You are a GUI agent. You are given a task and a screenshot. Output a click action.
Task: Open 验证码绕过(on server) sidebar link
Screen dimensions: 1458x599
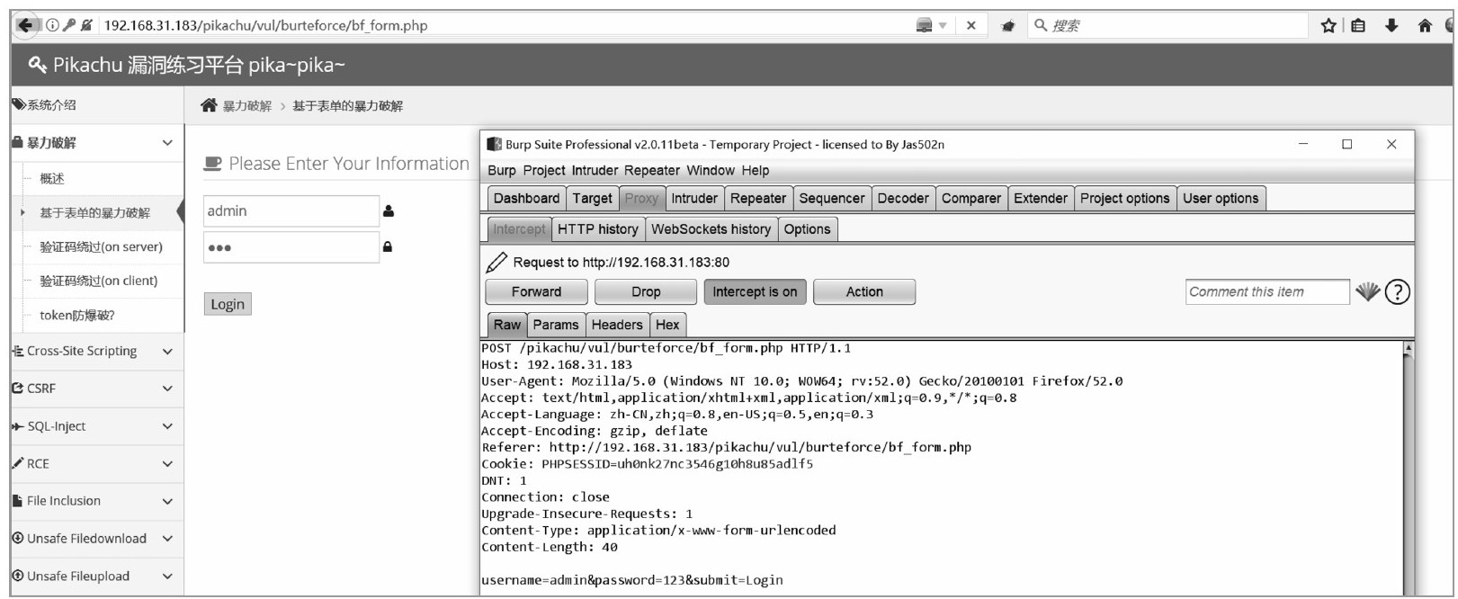pos(102,246)
